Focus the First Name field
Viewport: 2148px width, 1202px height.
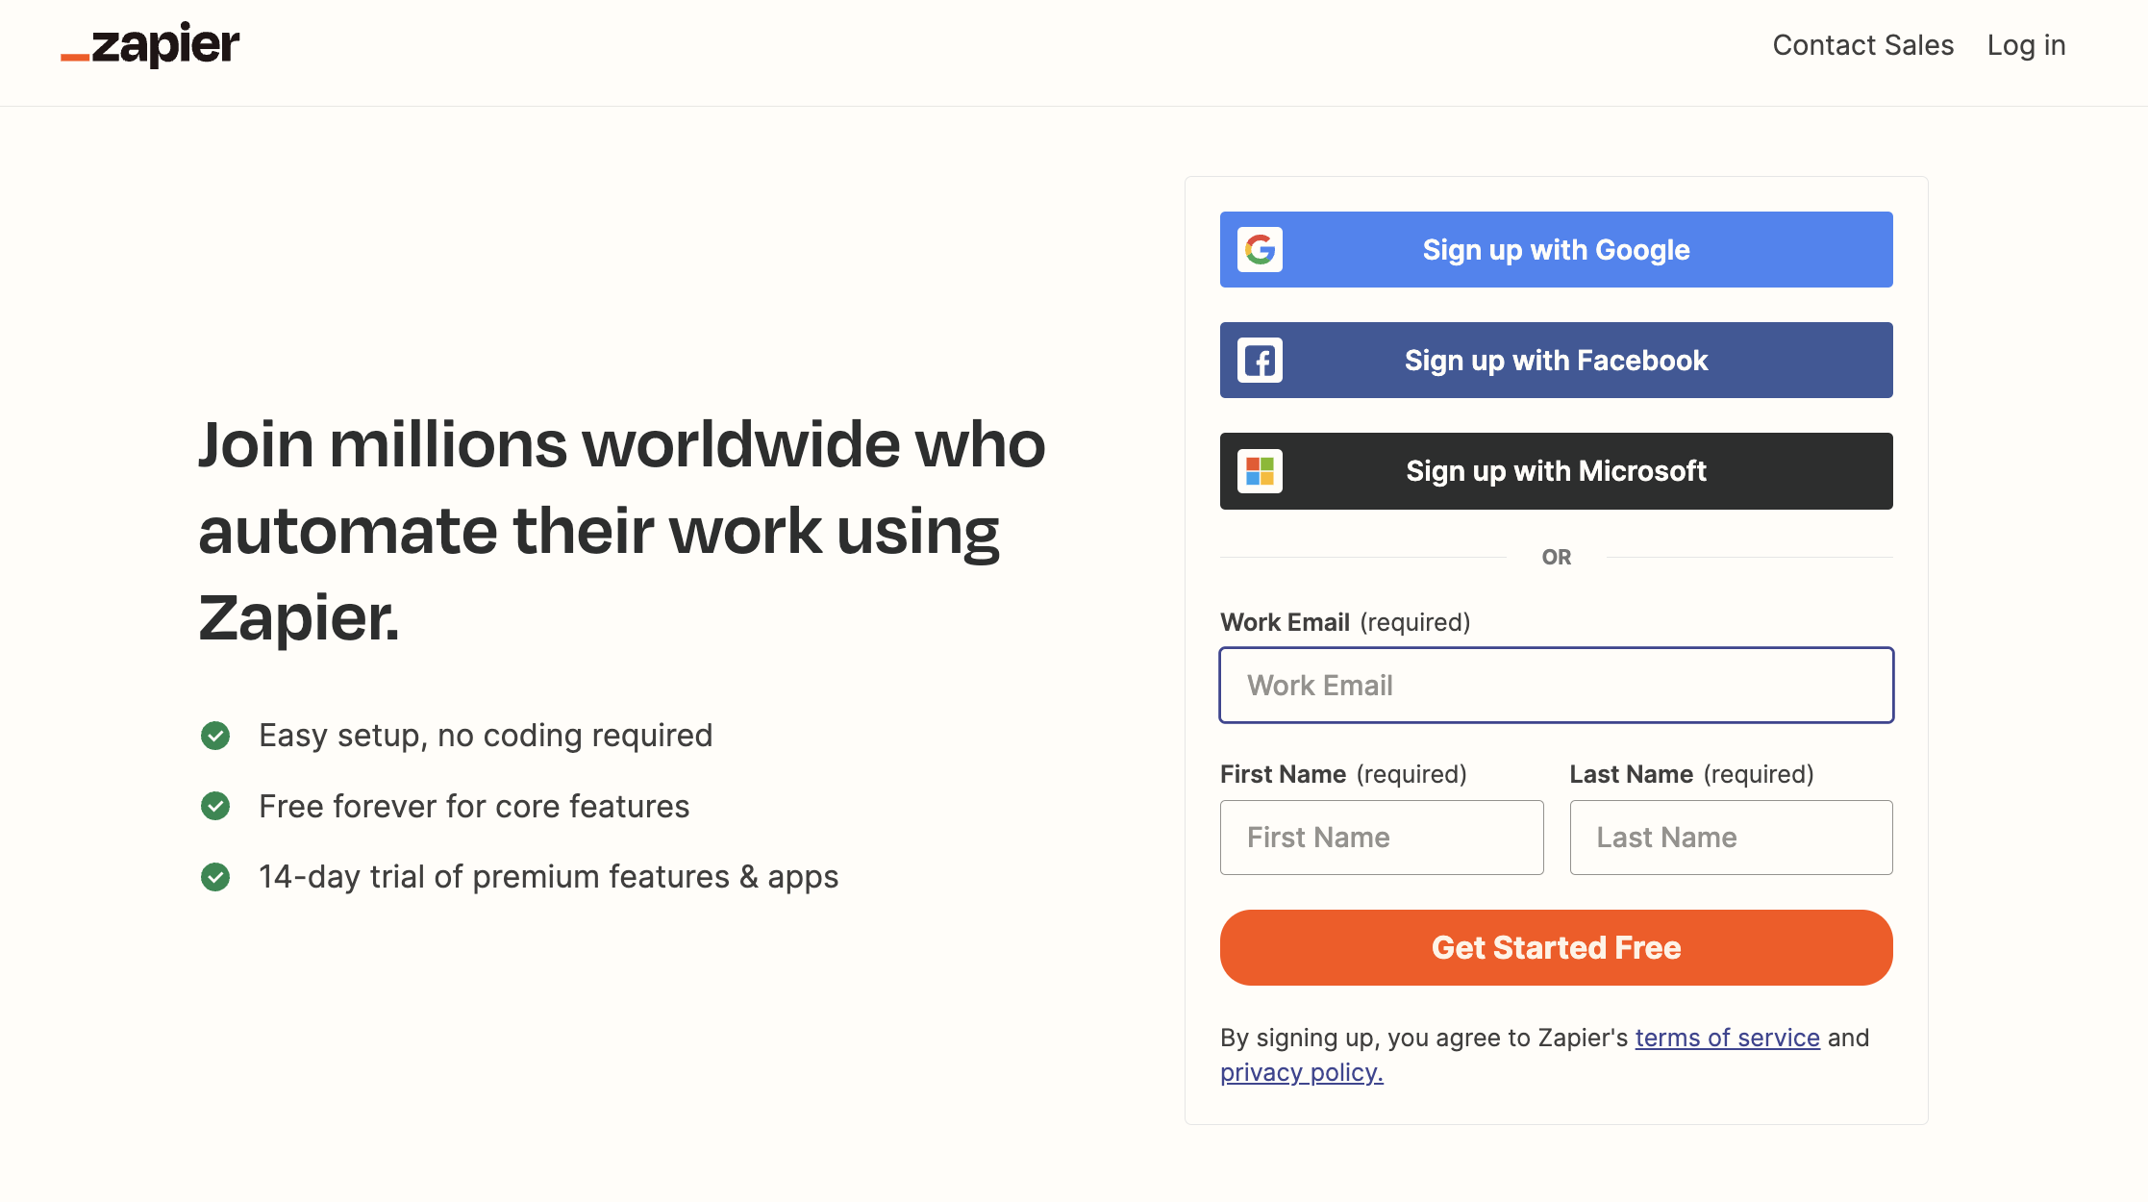pos(1382,838)
